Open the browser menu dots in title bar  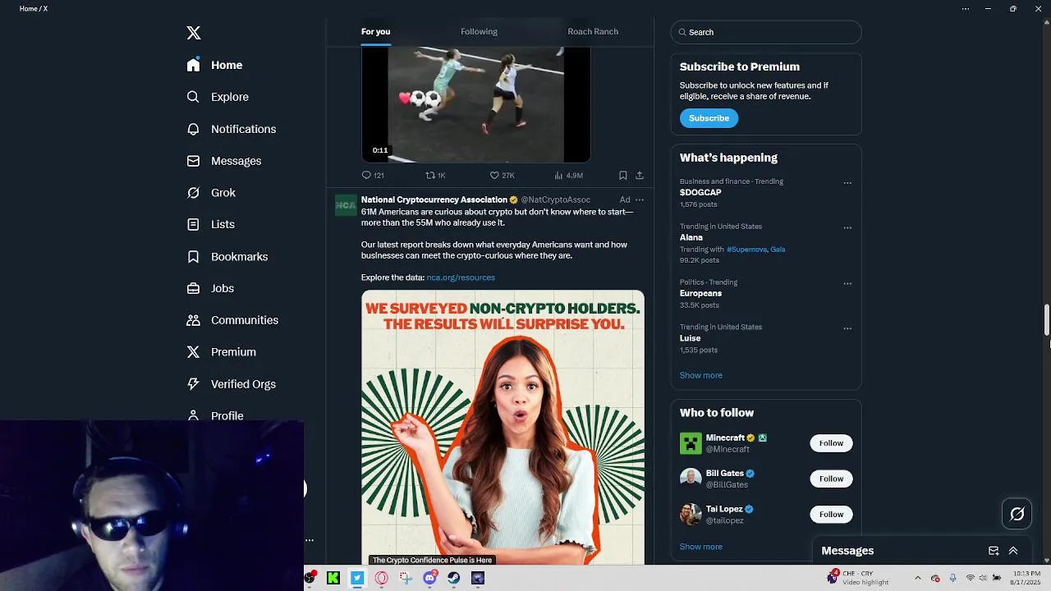(x=966, y=9)
